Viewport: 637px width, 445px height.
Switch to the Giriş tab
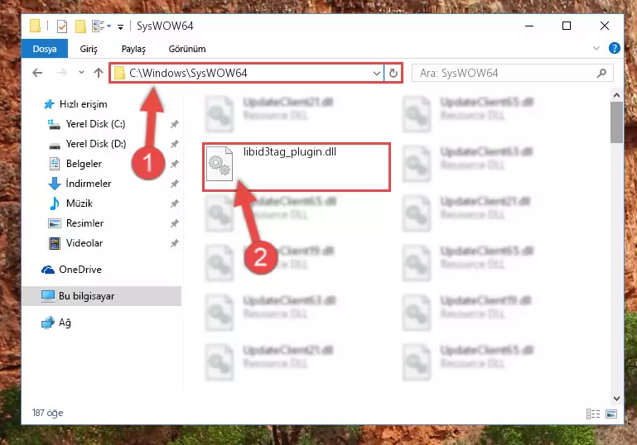[x=88, y=49]
